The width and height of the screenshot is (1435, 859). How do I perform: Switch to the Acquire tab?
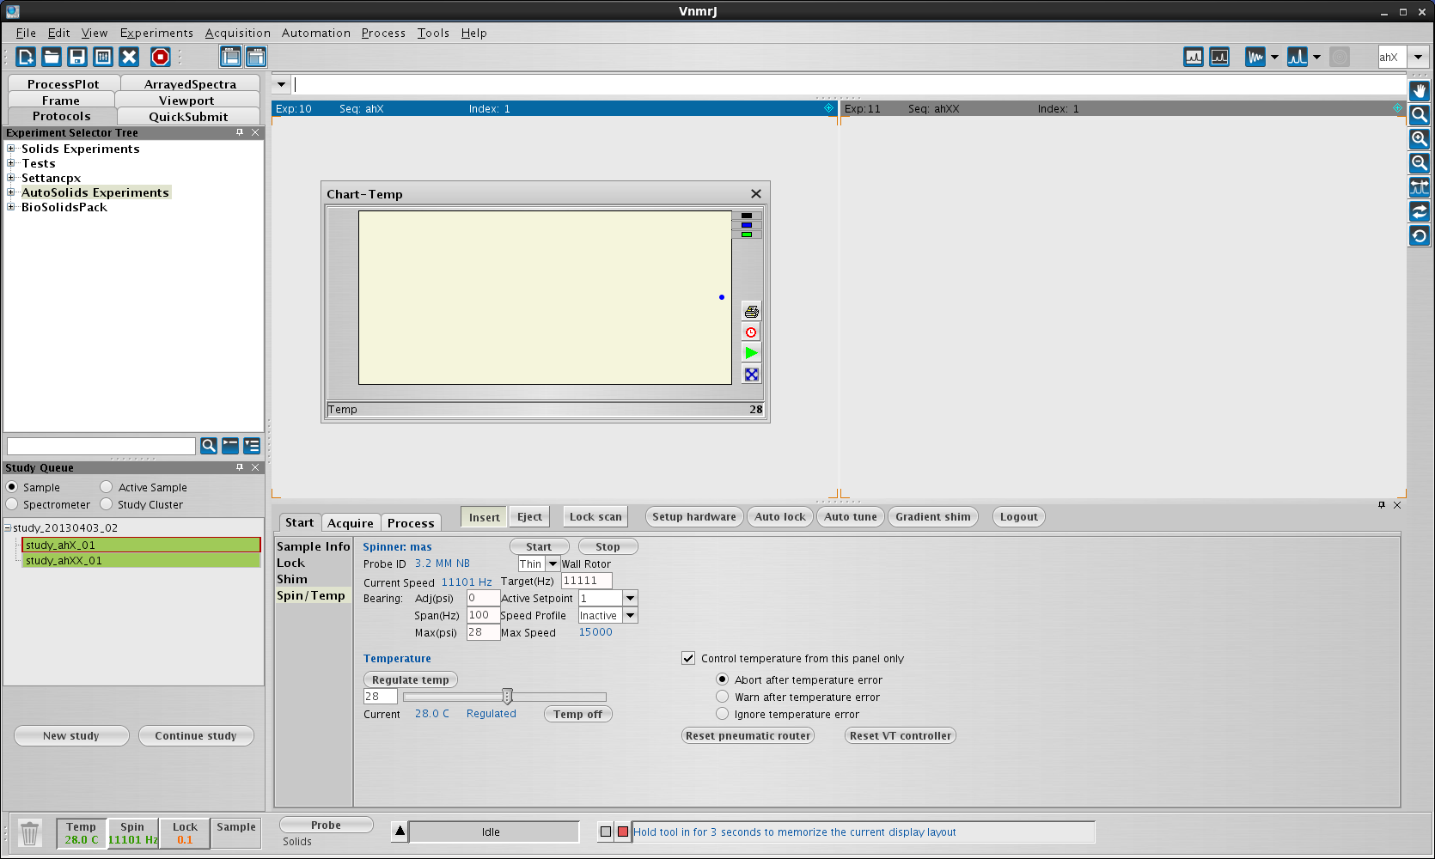pos(351,523)
